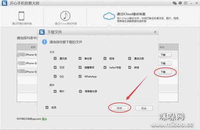
Task: Switch to iTunes backup recovery tab label
Action: pyautogui.click(x=66, y=24)
